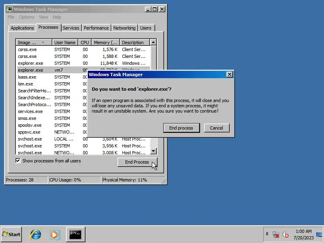
Task: Select explorer.exe run by vm7
Action: pos(52,70)
